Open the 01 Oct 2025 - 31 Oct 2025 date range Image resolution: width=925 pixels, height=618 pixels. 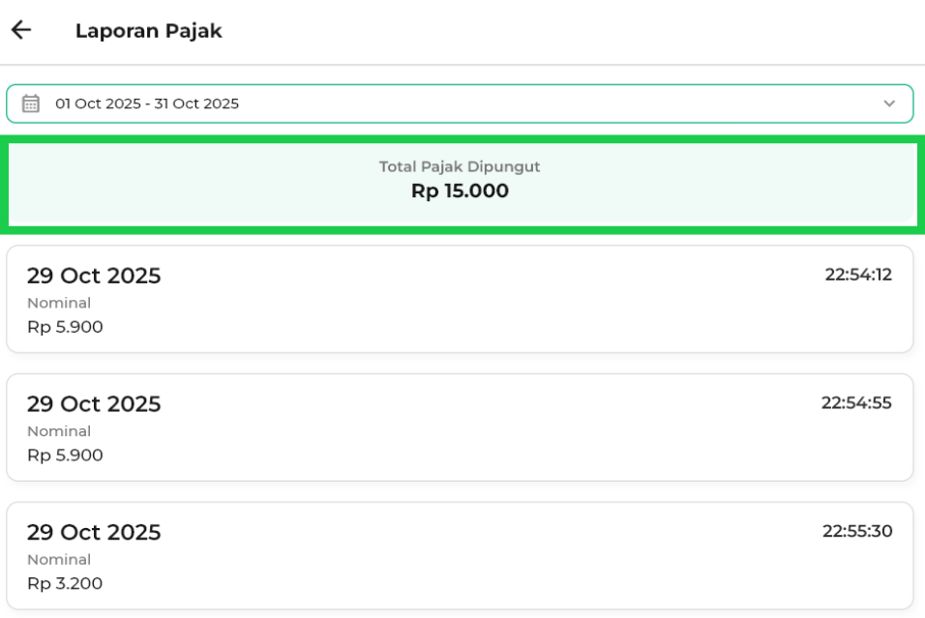tap(147, 103)
